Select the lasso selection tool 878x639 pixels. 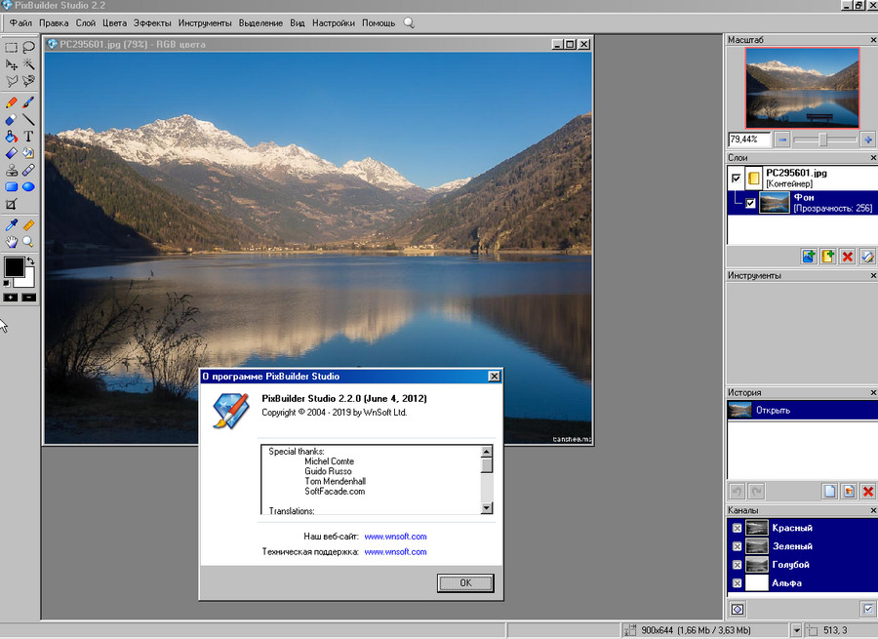click(x=28, y=48)
